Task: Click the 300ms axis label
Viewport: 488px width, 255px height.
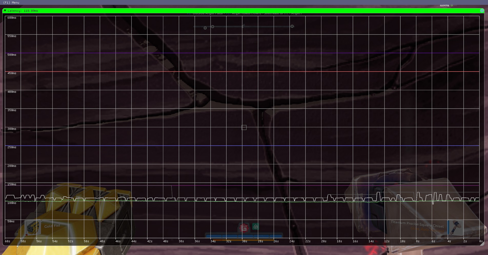Action: [x=12, y=129]
